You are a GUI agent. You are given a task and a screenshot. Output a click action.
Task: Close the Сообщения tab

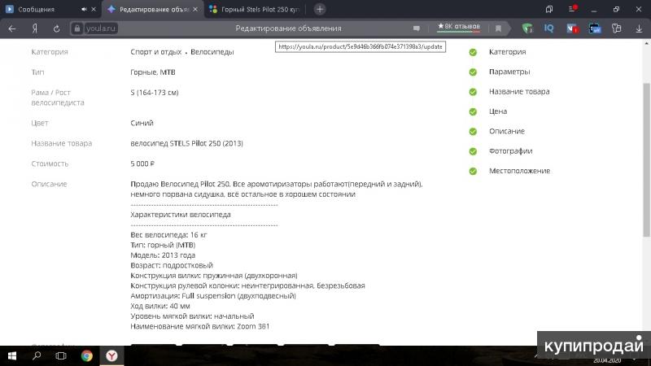tap(94, 9)
